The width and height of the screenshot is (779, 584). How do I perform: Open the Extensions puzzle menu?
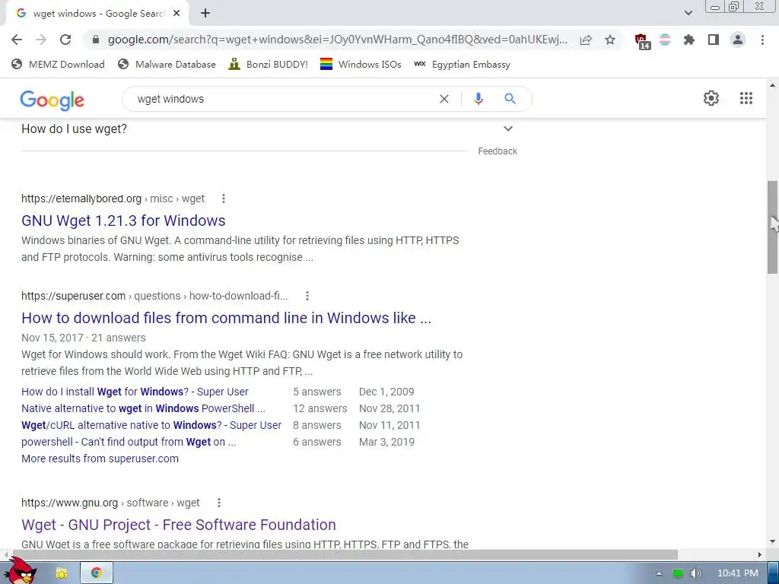pos(689,40)
